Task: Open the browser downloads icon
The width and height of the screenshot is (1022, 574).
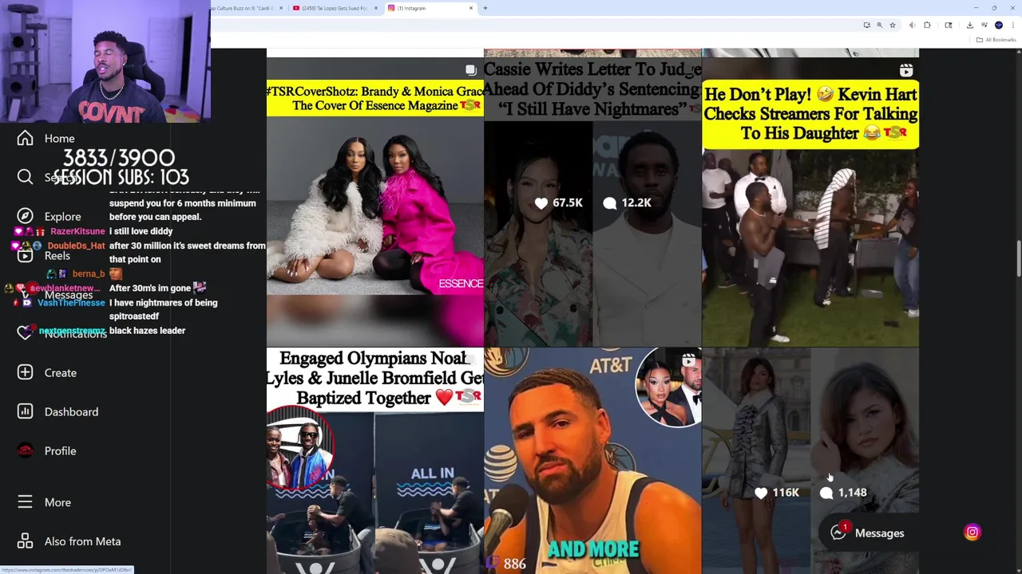Action: 970,26
